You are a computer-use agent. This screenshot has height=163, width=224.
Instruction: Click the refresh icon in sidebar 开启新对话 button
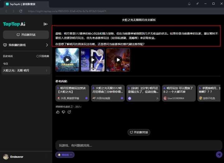[x=18, y=35]
